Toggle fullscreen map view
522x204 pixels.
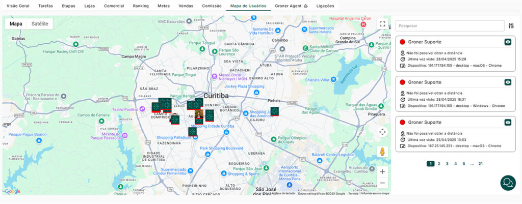(382, 24)
